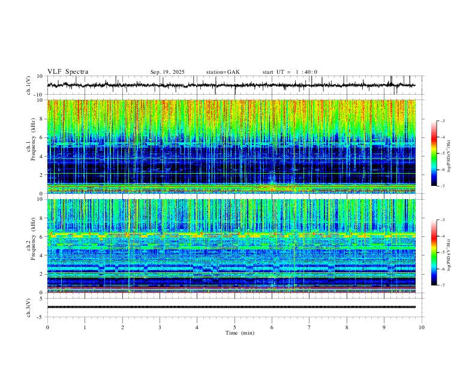Click the time axis tick label "2"
The height and width of the screenshot is (367, 475).
[122, 327]
